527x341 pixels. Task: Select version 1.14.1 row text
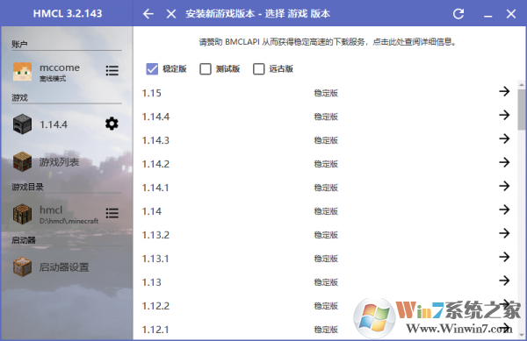coord(155,188)
